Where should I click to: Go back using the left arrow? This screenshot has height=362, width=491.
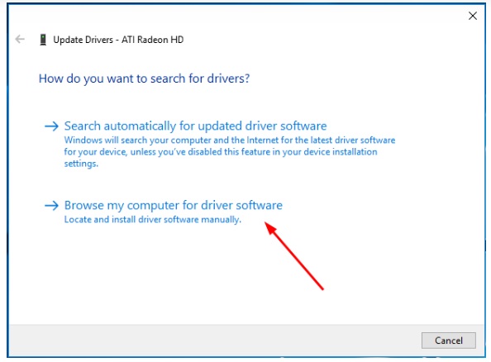coord(20,39)
